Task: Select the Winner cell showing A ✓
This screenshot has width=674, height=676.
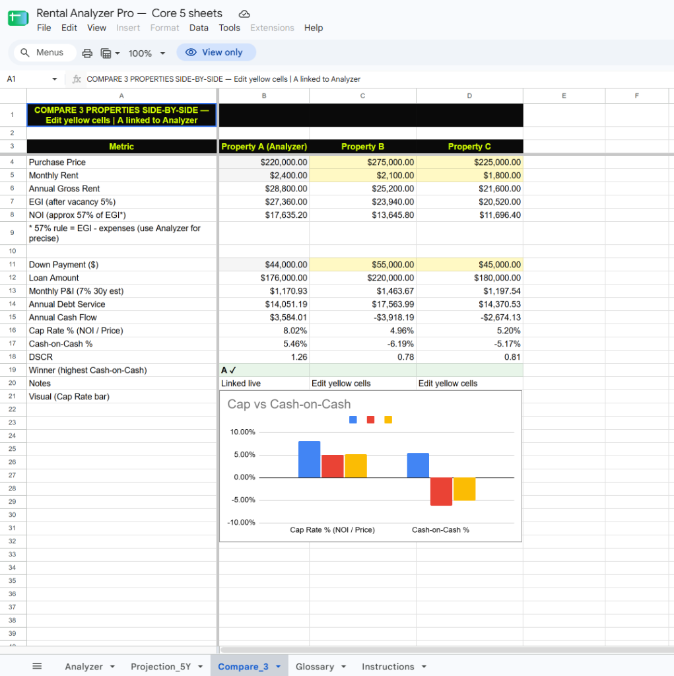Action: point(264,370)
